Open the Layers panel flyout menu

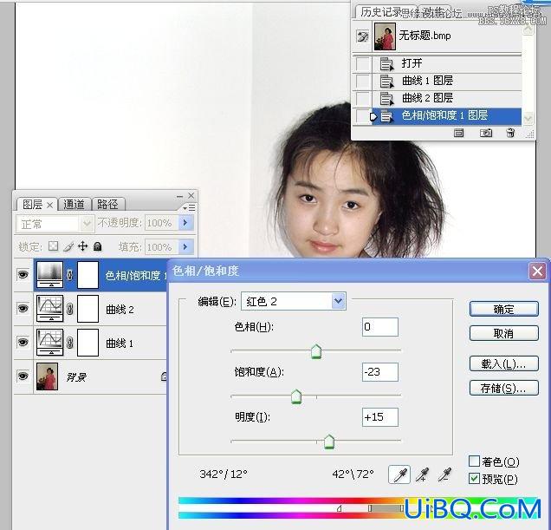click(189, 208)
